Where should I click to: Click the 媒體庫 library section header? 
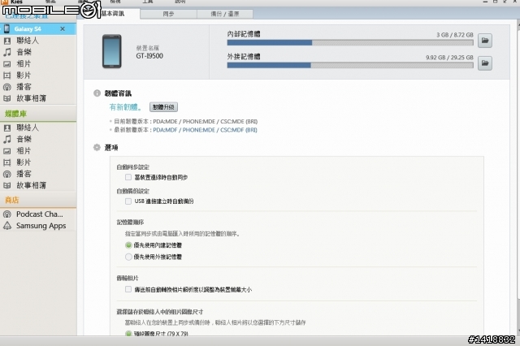pos(15,114)
